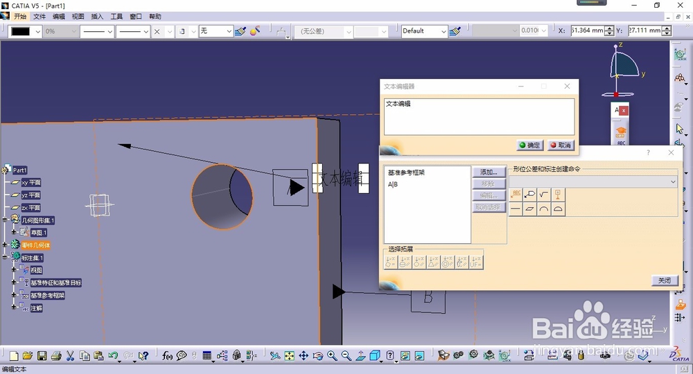
Task: Zoom in with the magnifier plus
Action: coord(332,356)
